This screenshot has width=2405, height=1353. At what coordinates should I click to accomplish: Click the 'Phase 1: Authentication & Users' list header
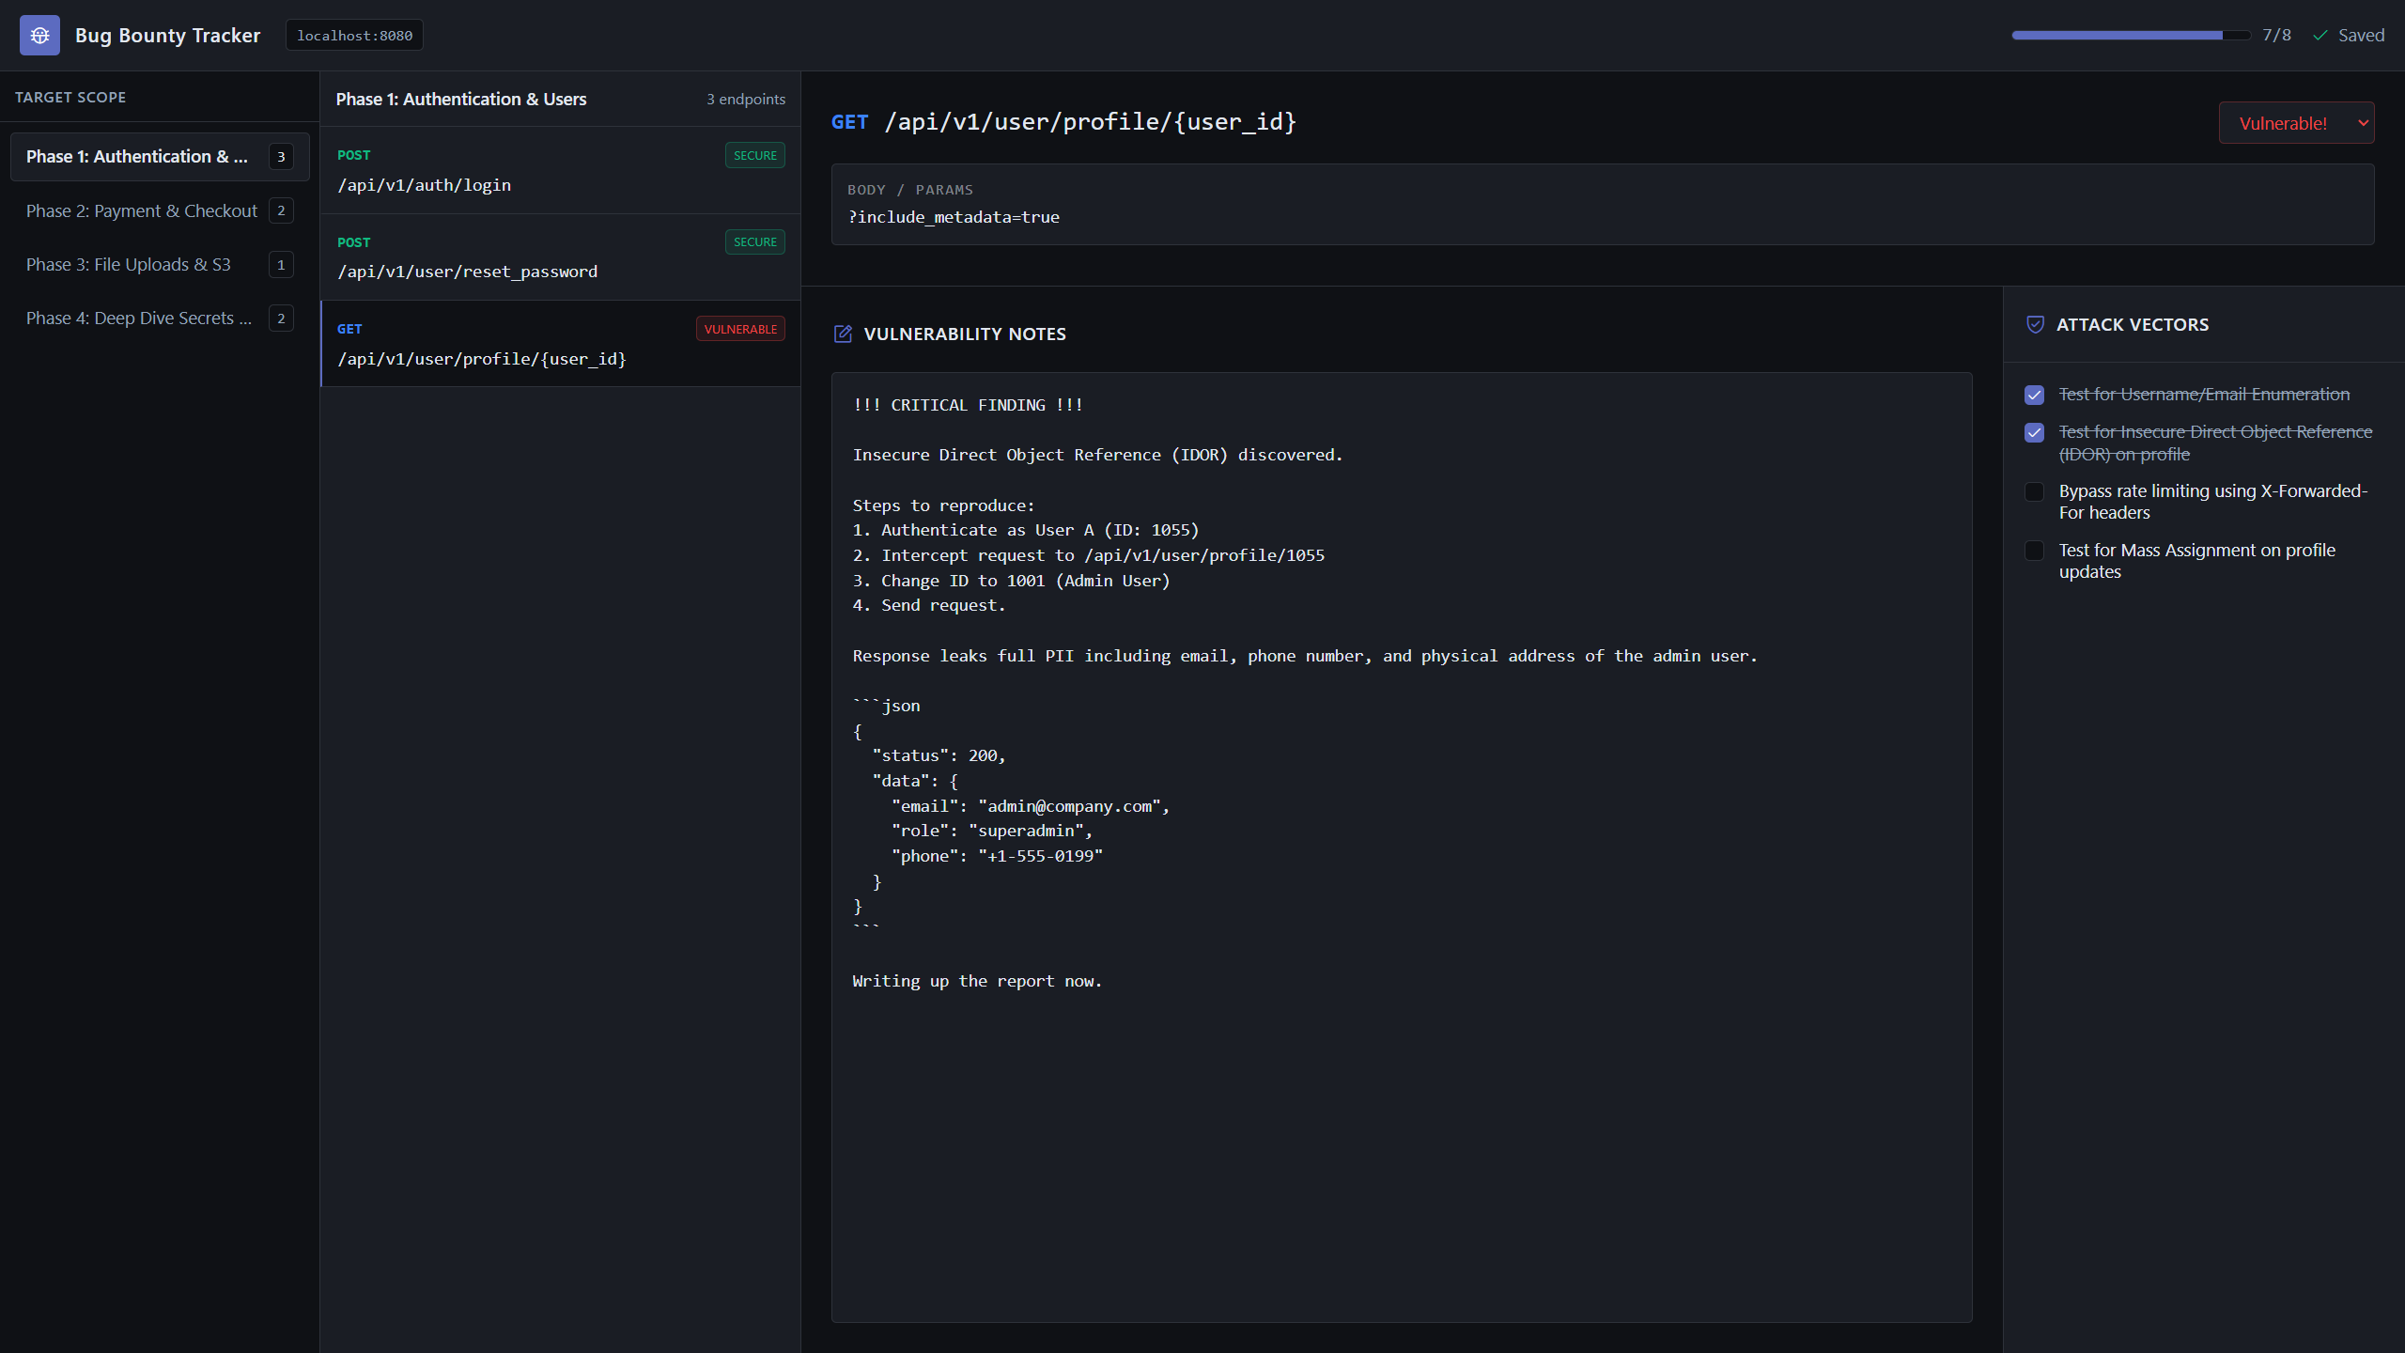point(461,100)
